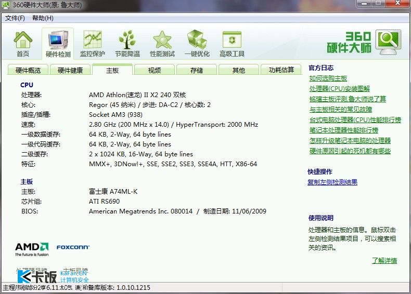Screen dimensions: 411x294
Task: Minimize the 360硬件大师 window
Action: tap(364, 4)
